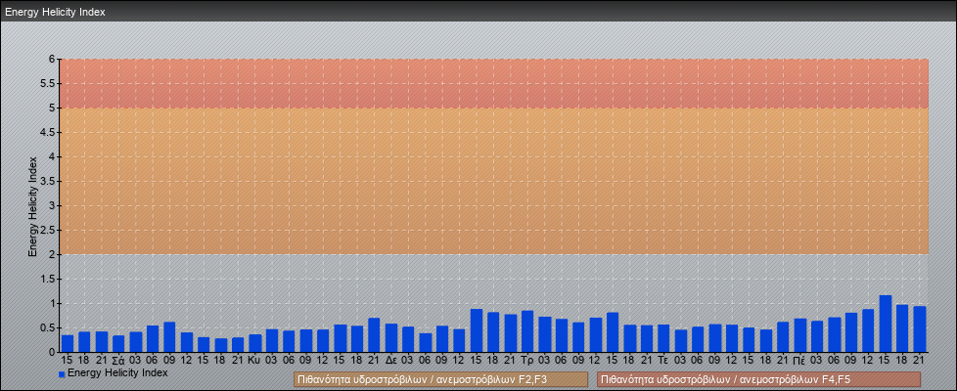The image size is (957, 391).
Task: Click the 5.5 value on the y-axis
Action: (x=47, y=83)
